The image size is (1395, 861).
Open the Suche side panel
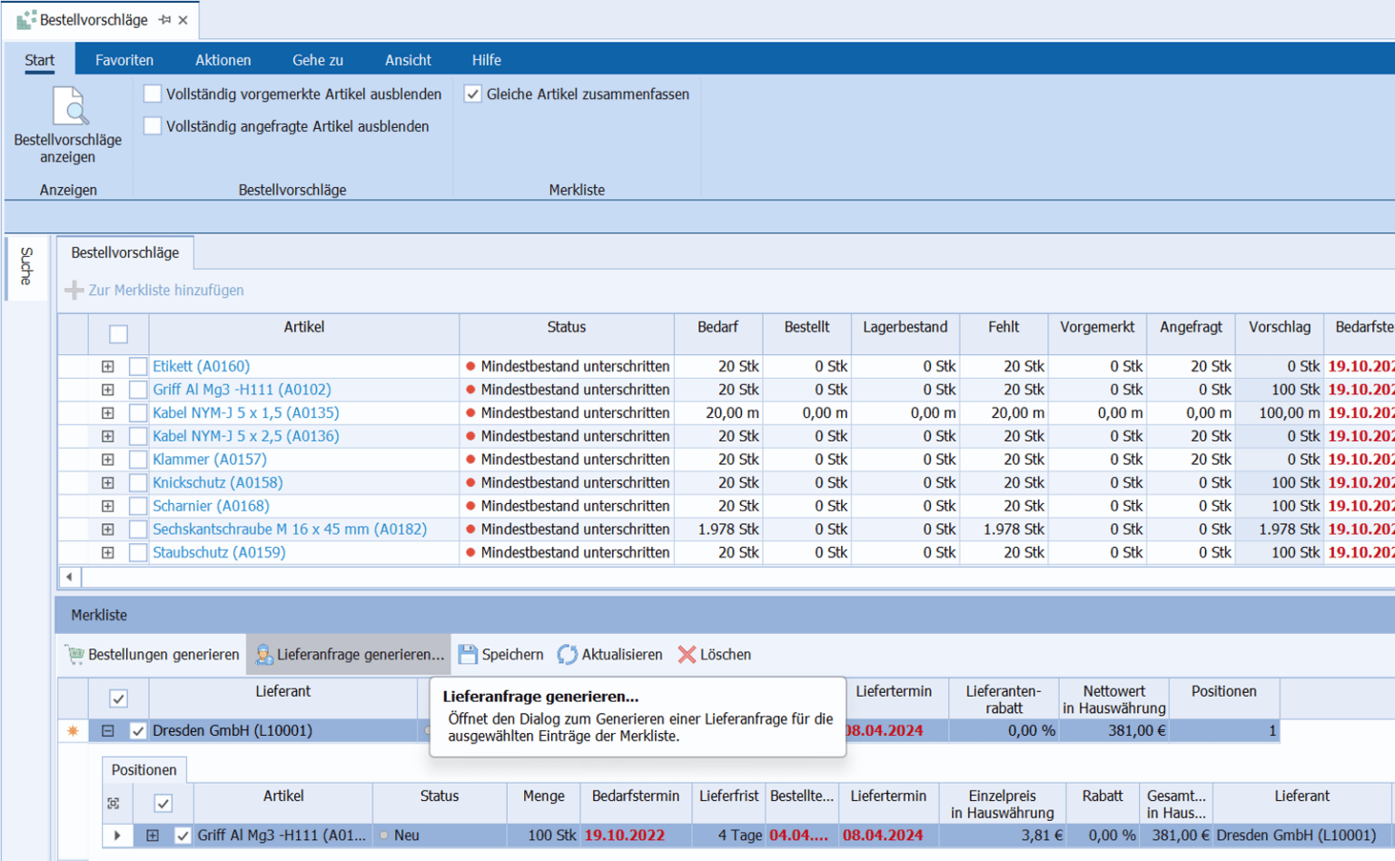(26, 266)
